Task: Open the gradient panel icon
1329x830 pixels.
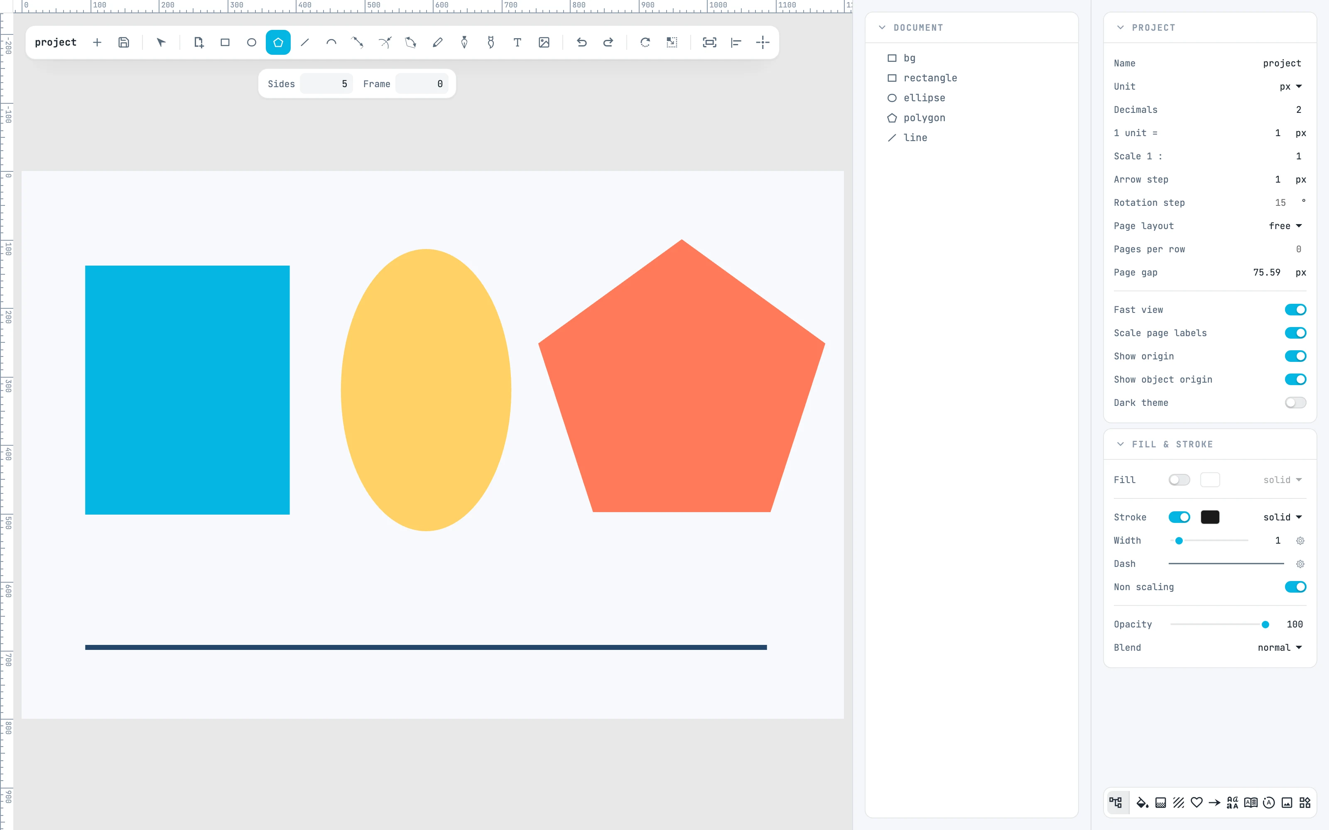Action: (1160, 803)
